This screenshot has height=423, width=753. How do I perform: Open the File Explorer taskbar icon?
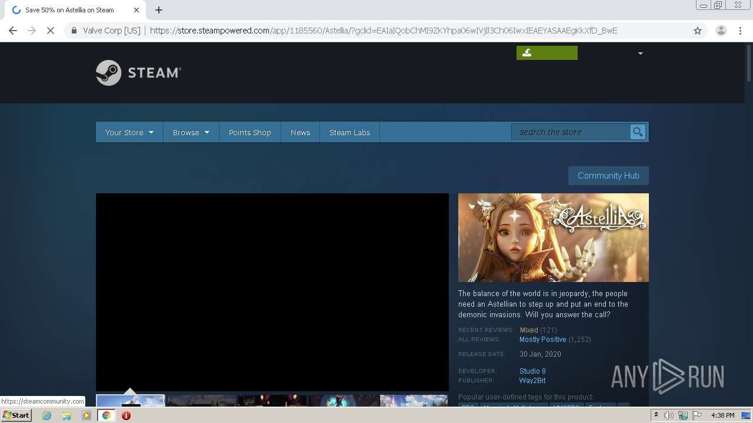[x=66, y=415]
